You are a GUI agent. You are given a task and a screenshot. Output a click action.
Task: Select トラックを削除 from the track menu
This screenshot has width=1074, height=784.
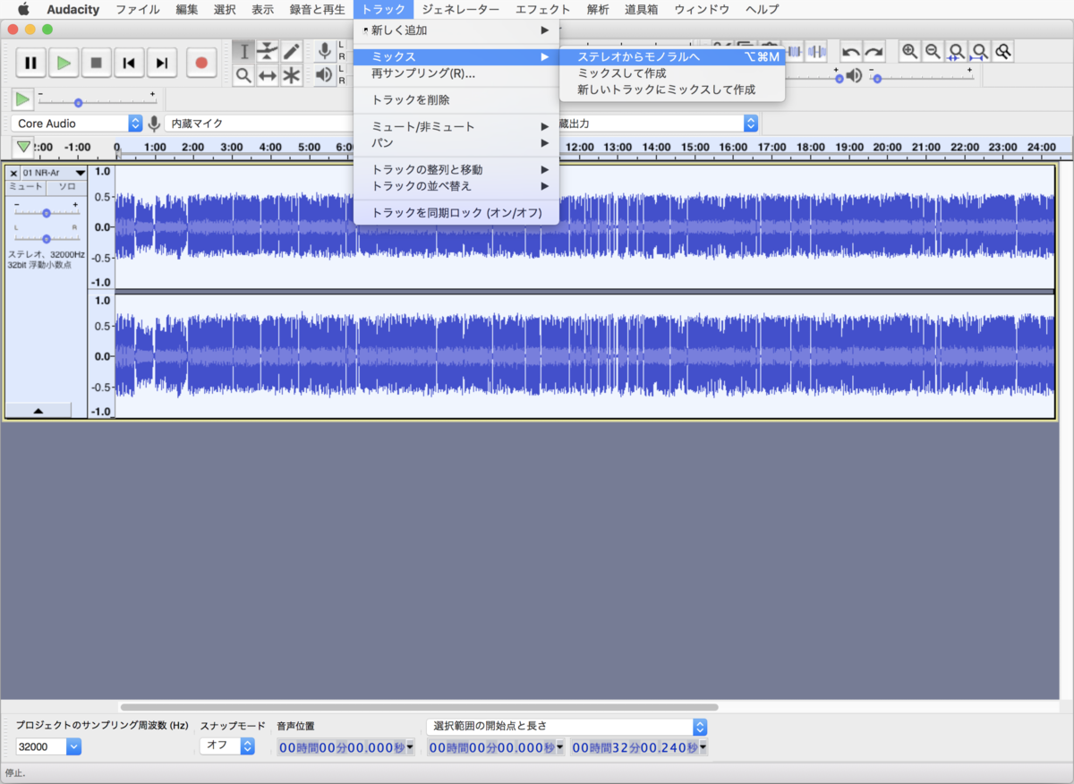pos(456,100)
